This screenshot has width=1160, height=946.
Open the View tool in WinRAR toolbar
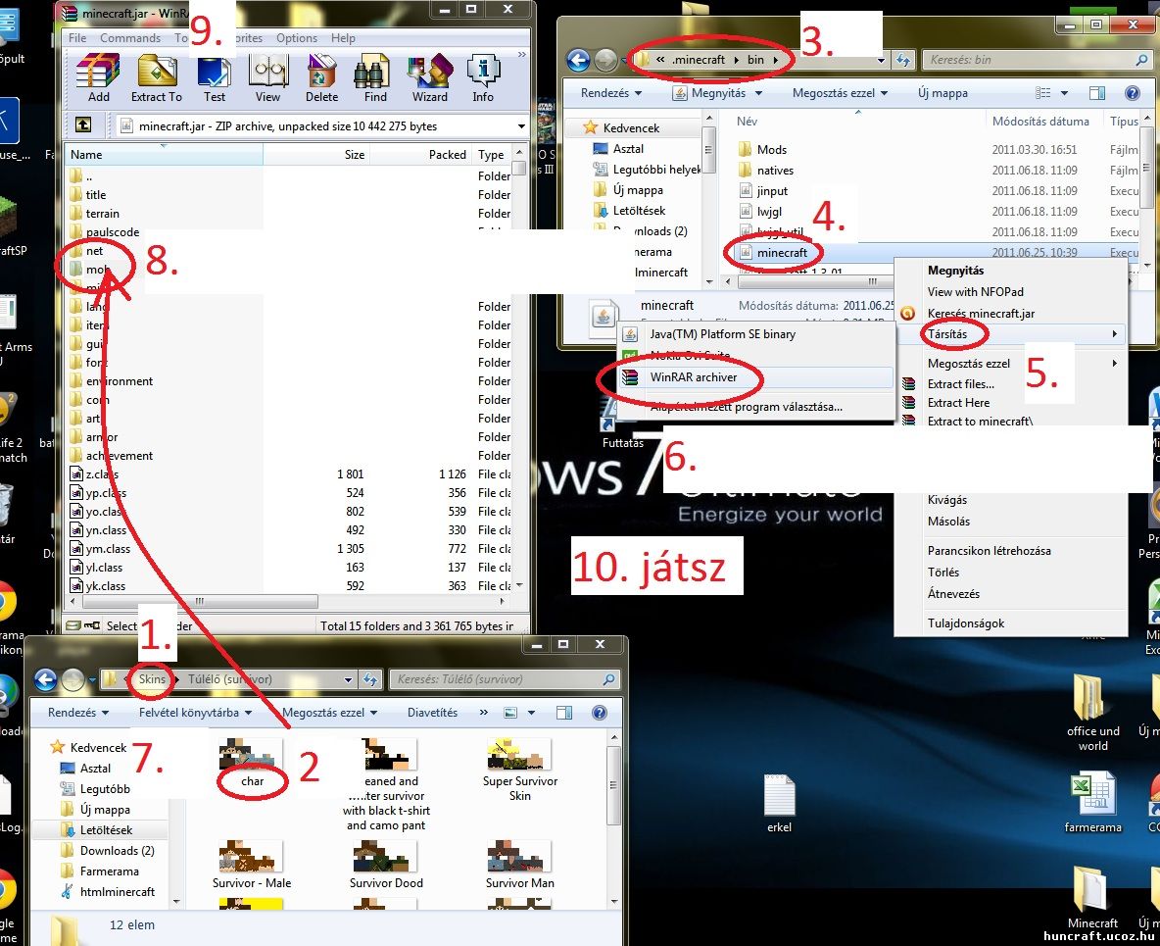click(267, 78)
